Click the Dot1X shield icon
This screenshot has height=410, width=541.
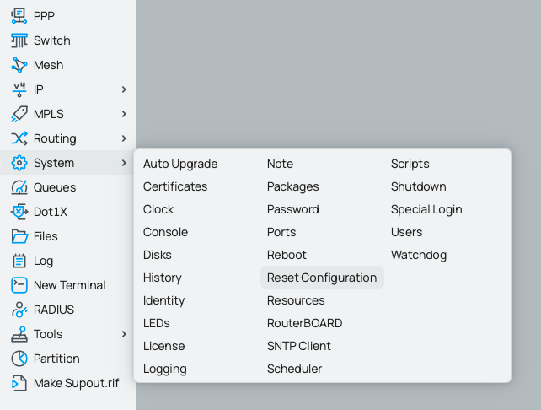pos(19,212)
